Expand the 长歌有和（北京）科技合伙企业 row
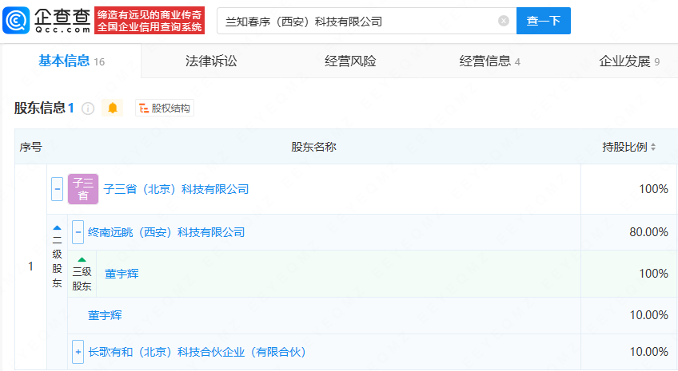 point(78,352)
